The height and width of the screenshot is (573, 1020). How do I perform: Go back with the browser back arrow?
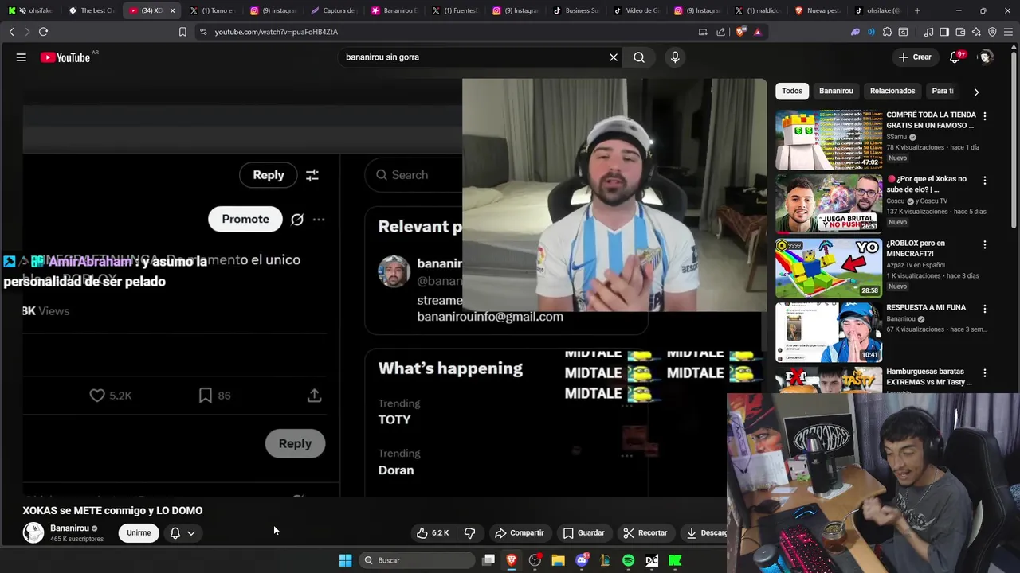[11, 32]
